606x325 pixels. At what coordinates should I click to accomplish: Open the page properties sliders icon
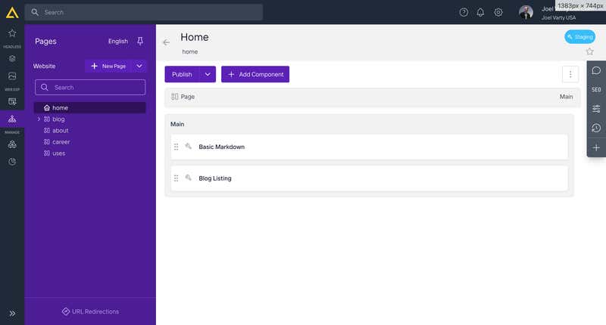(x=596, y=109)
